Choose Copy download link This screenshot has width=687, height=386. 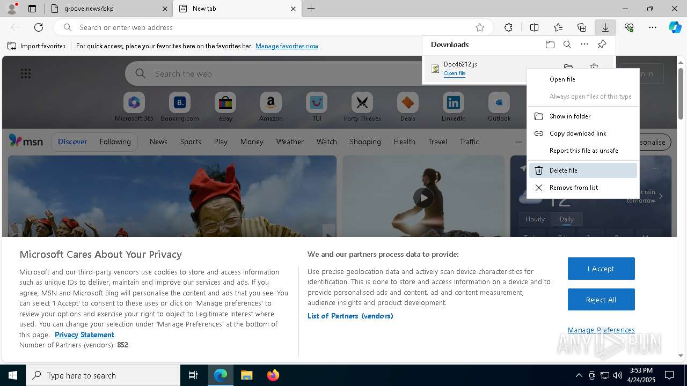583,133
